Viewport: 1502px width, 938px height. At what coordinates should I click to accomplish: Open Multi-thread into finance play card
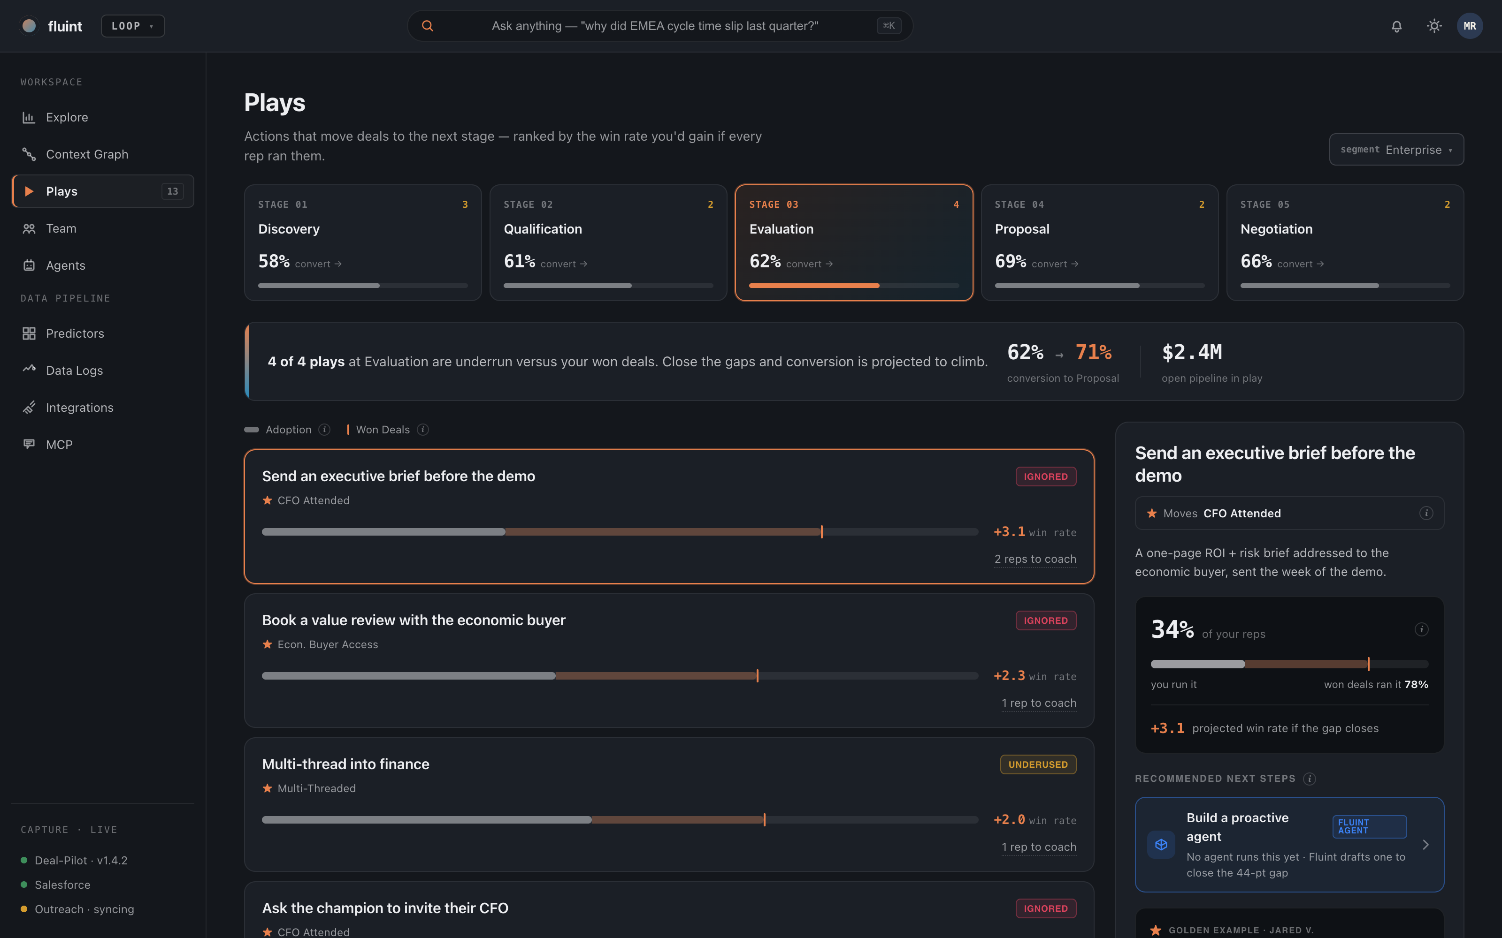click(x=669, y=805)
